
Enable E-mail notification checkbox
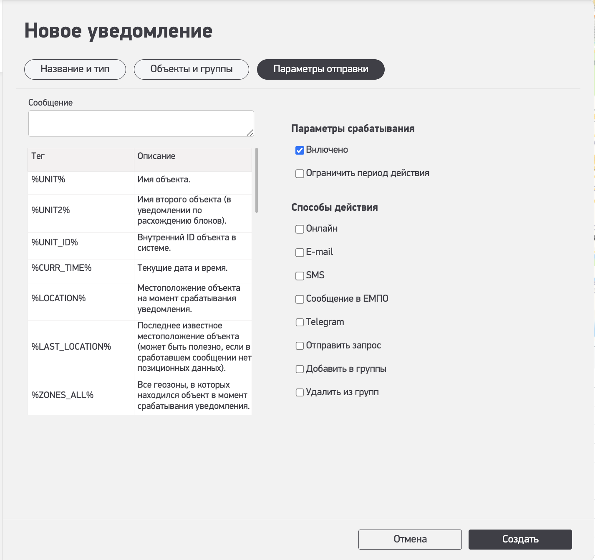[x=300, y=252]
